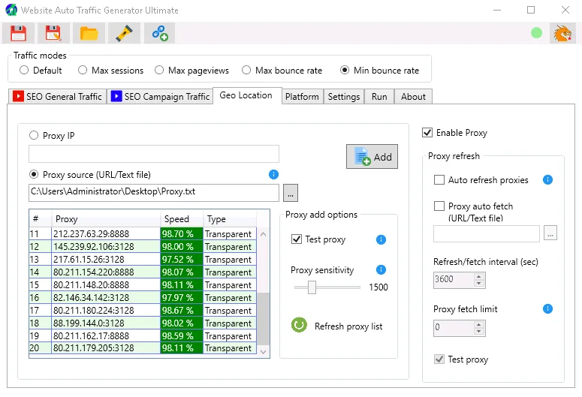The width and height of the screenshot is (582, 397).
Task: Decrease Proxy fetch limit value
Action: (479, 331)
